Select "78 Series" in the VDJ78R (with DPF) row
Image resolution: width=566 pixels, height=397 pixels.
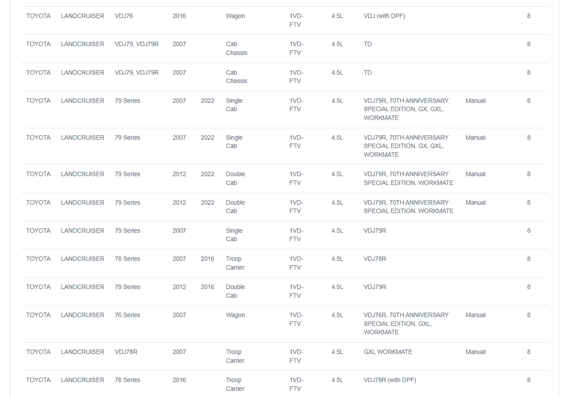[127, 380]
